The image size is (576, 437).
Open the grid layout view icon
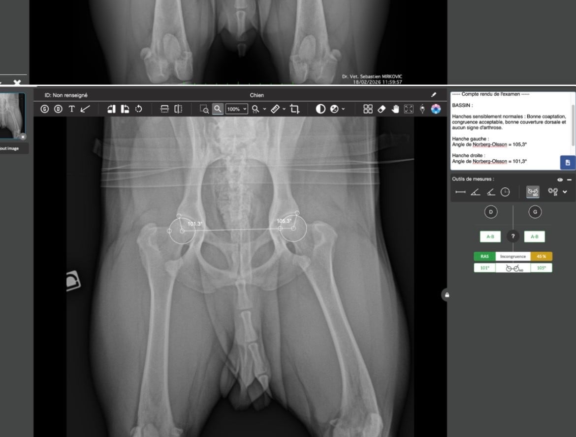point(368,109)
